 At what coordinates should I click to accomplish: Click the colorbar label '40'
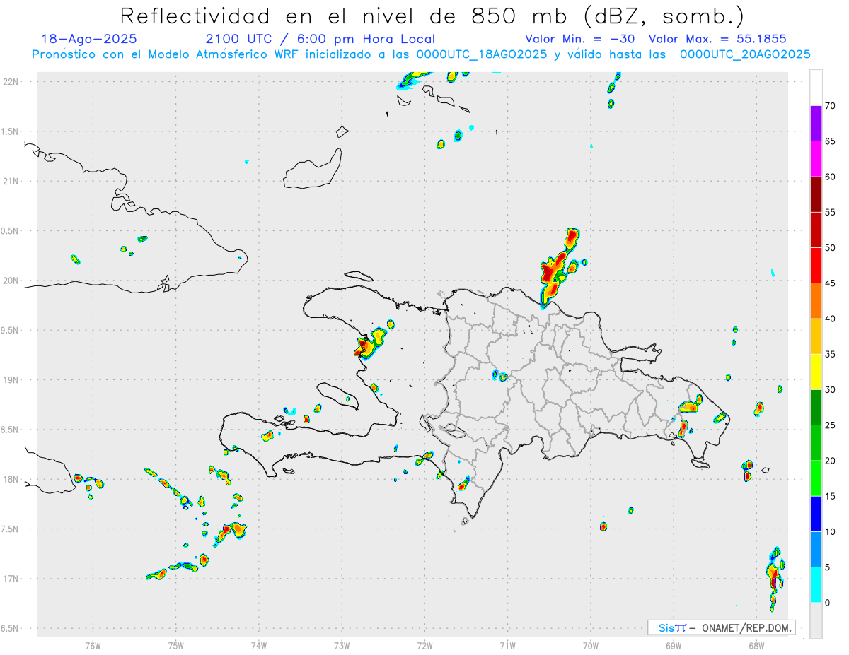(830, 319)
